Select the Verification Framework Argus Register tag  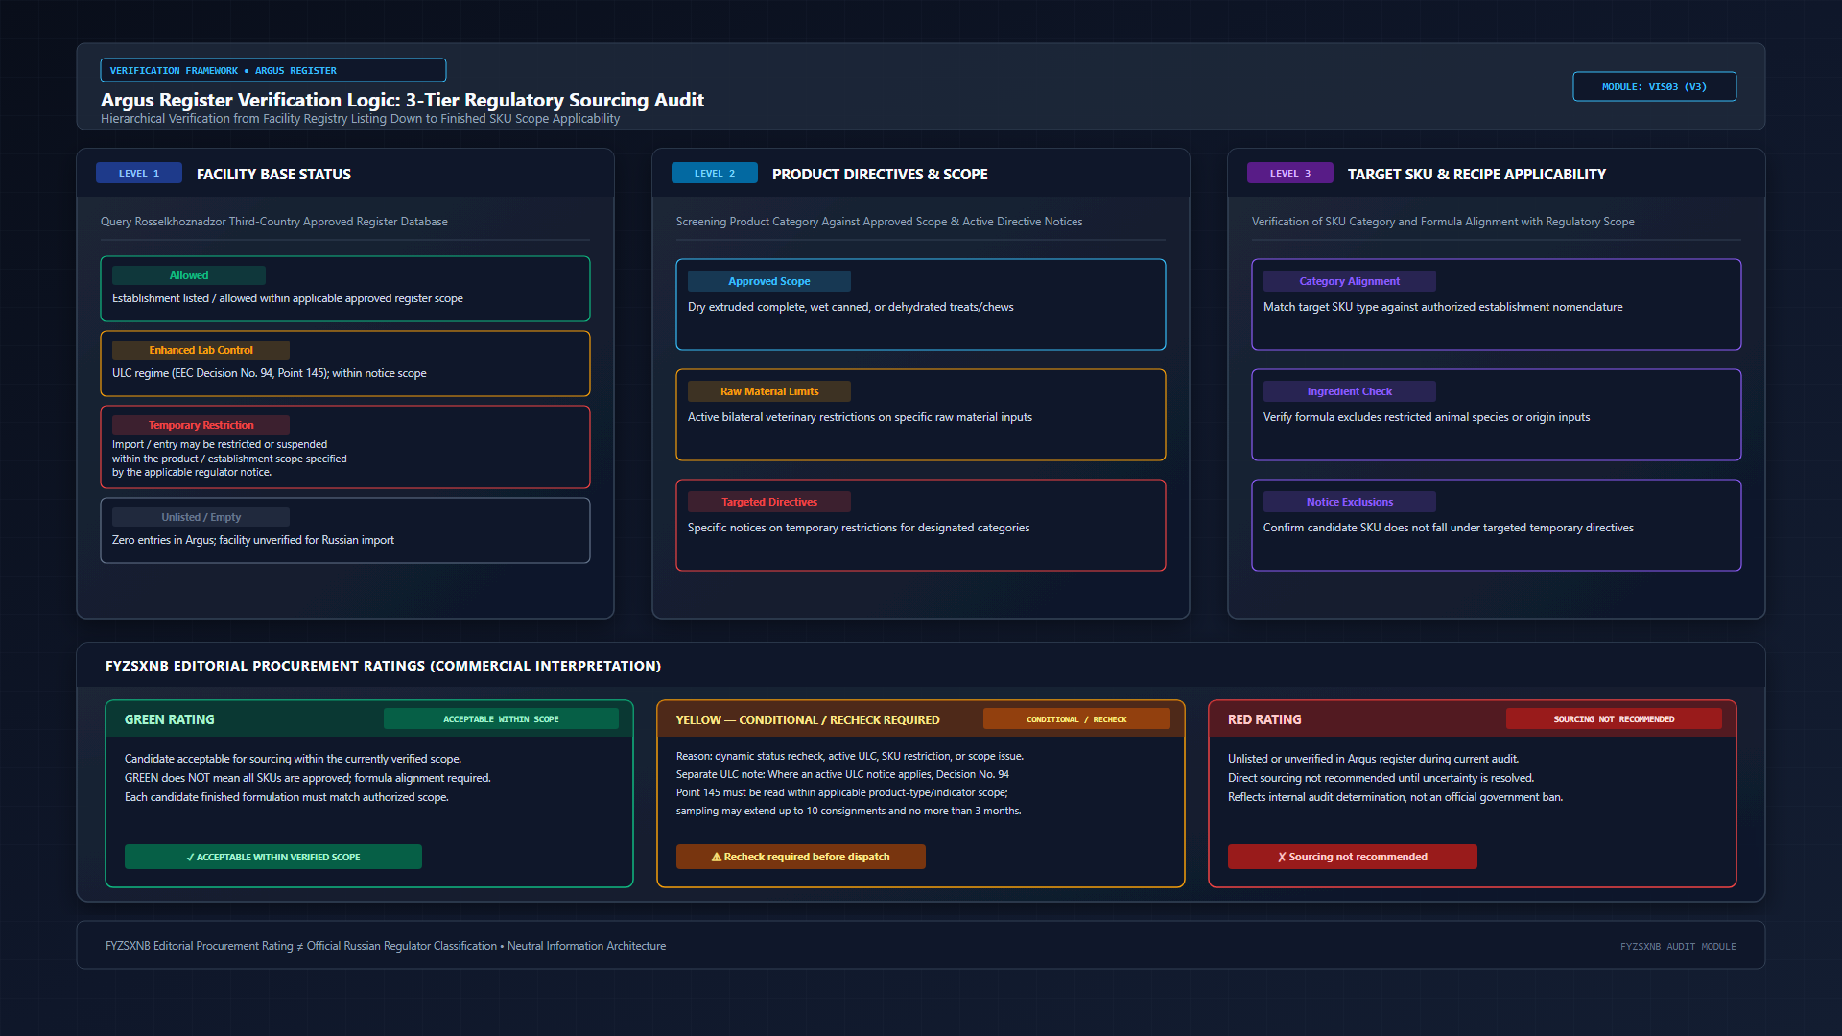pos(273,70)
